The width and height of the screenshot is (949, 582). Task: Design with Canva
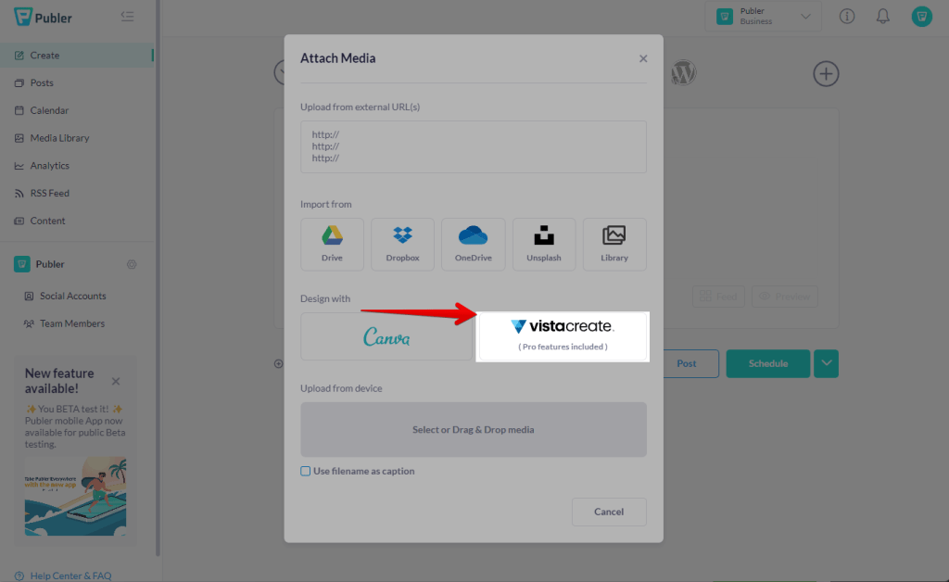tap(386, 336)
